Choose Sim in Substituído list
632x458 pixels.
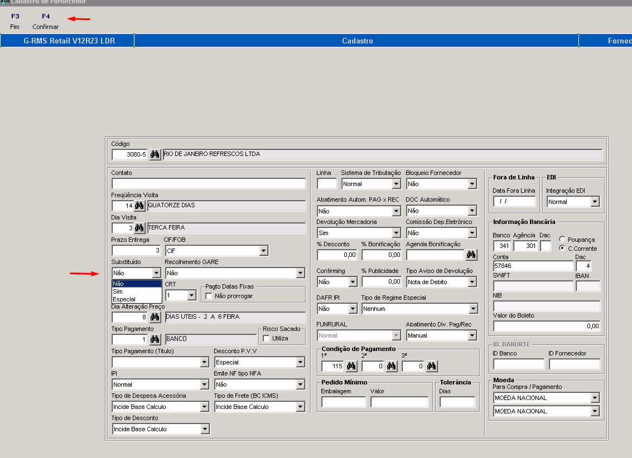point(137,291)
